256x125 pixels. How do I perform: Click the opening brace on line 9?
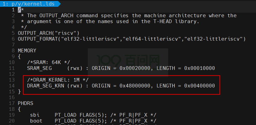tap(19, 57)
